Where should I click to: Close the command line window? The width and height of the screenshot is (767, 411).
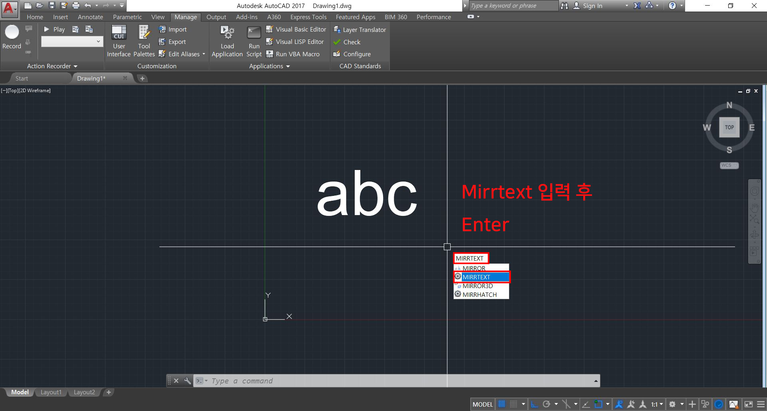176,381
